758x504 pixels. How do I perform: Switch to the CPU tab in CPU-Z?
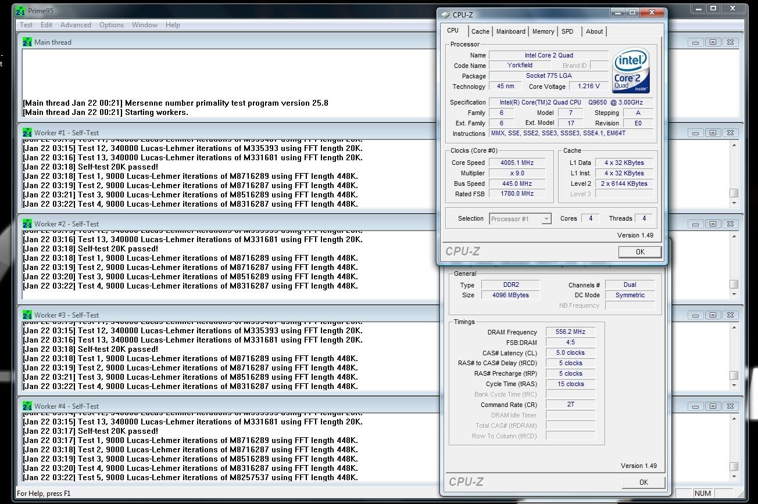[x=453, y=31]
